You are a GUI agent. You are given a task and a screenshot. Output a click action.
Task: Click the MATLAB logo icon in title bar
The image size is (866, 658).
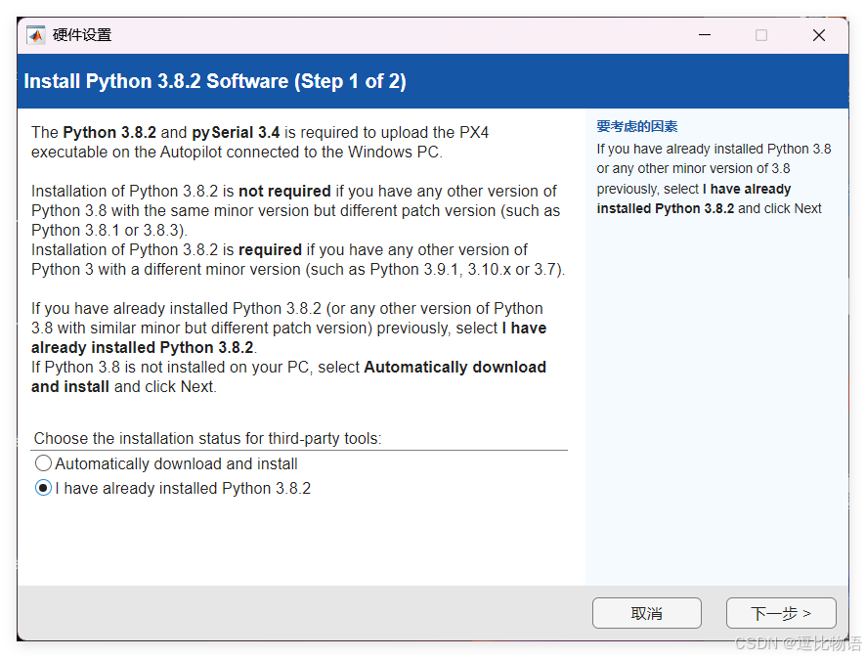coord(36,34)
